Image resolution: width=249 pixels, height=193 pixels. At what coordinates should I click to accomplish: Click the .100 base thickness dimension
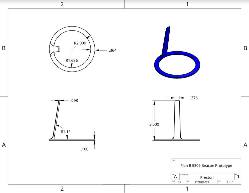pyautogui.click(x=85, y=149)
